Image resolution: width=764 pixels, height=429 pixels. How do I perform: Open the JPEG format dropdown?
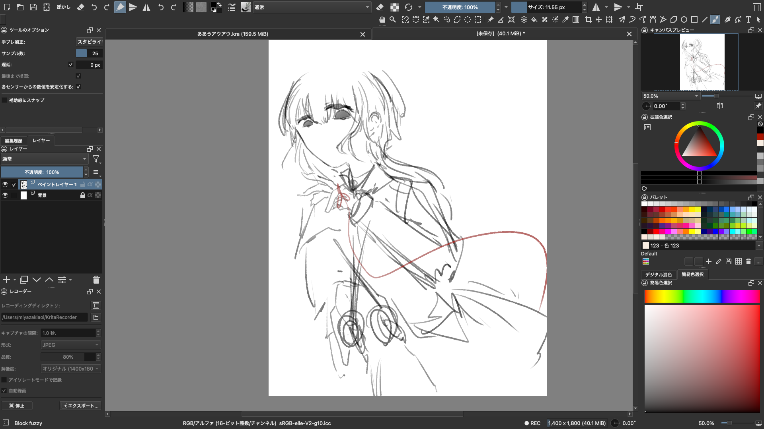(x=70, y=345)
